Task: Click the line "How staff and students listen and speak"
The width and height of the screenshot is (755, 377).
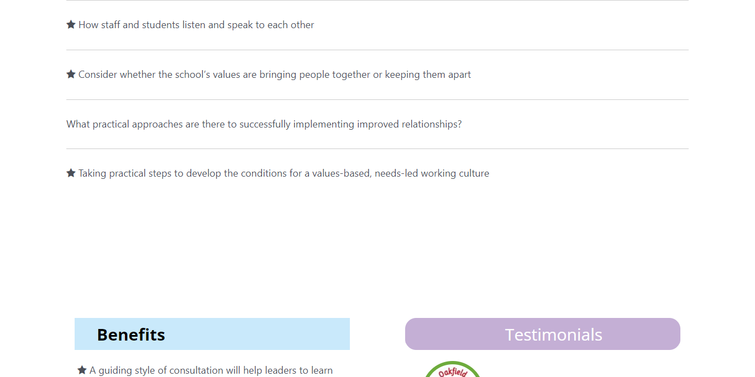Action: 196,25
